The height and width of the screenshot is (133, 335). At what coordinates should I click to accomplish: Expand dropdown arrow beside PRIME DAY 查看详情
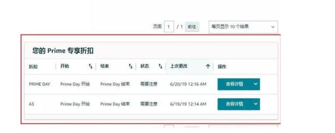[256, 84]
